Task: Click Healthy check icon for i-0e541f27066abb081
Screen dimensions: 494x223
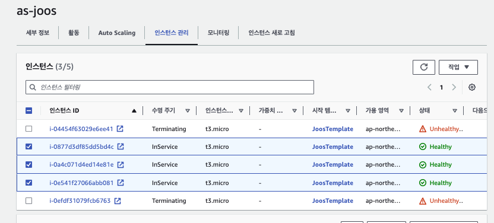Action: point(423,183)
